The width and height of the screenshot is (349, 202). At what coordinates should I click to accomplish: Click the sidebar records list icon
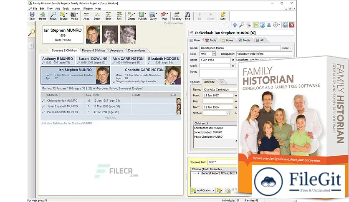coord(31,45)
